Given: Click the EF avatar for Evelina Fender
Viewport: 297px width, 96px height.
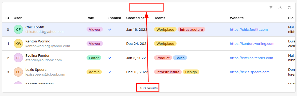Looking at the screenshot, I should click(18, 58).
